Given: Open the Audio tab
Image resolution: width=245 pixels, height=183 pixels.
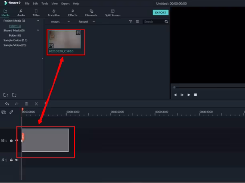Looking at the screenshot, I should (x=21, y=13).
